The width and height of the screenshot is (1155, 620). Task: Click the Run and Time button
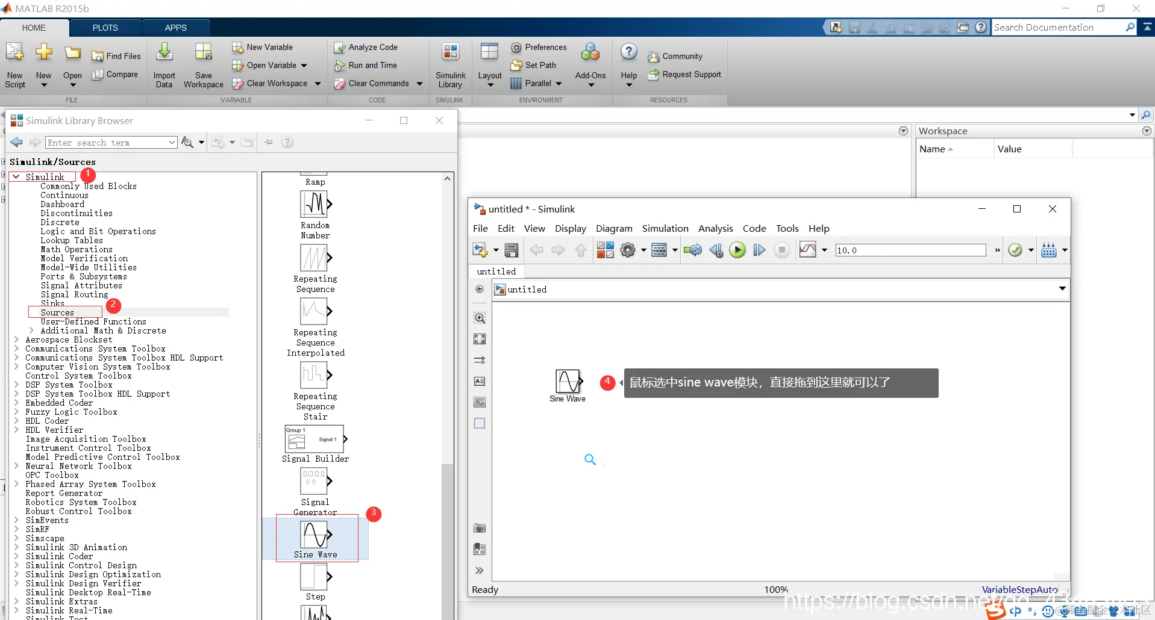click(366, 65)
